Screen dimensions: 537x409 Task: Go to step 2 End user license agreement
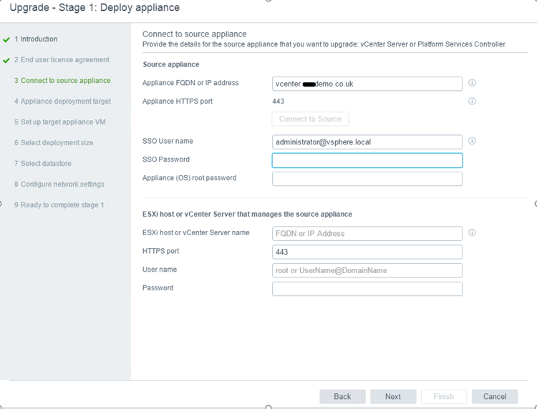[62, 60]
